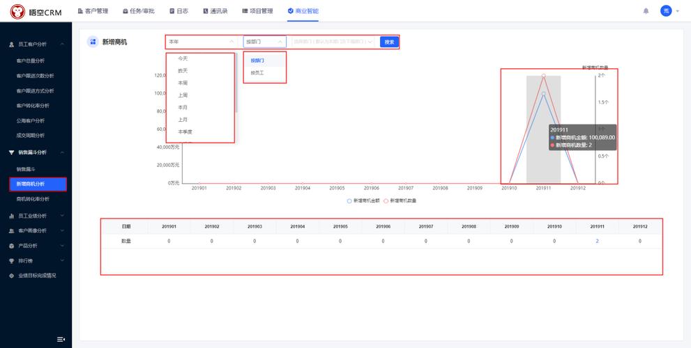Click the sidebar collapse icon at bottom
The height and width of the screenshot is (348, 691).
(61, 339)
